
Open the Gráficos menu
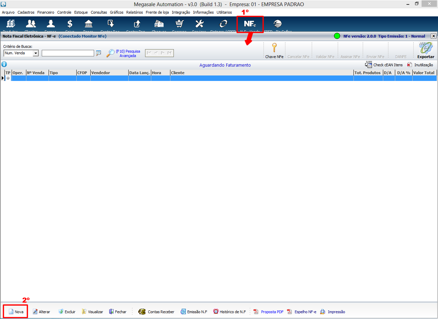pos(117,12)
